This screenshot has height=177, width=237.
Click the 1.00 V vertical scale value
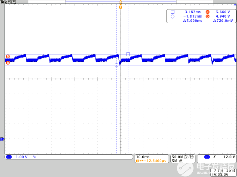[22, 157]
